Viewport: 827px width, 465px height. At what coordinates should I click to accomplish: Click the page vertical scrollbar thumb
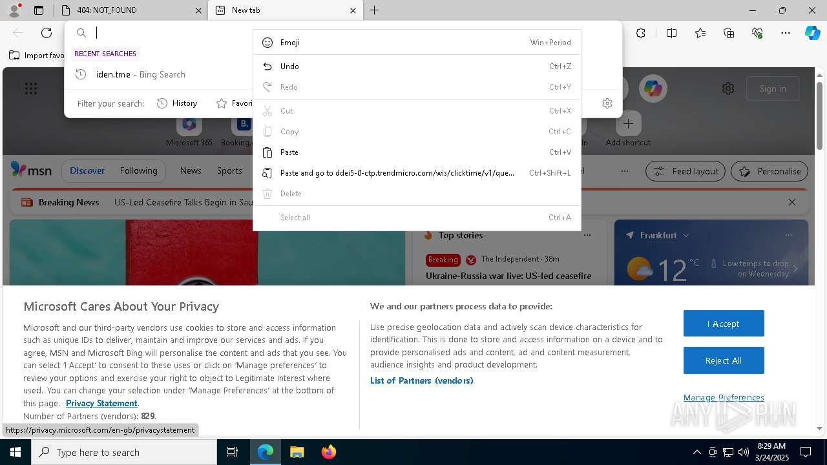coord(819,115)
